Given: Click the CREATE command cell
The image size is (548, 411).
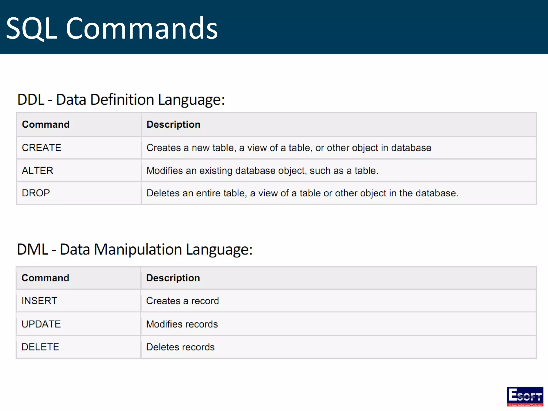Looking at the screenshot, I should [x=42, y=148].
